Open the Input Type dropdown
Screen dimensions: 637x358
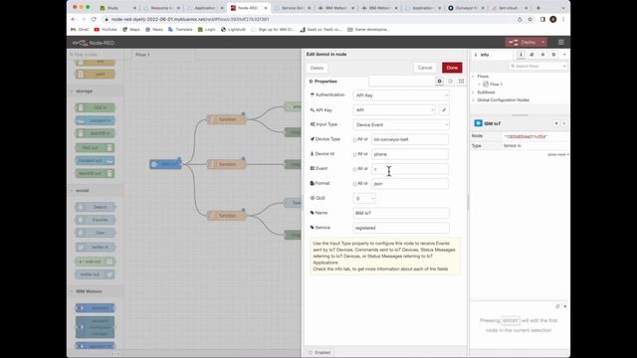(401, 124)
